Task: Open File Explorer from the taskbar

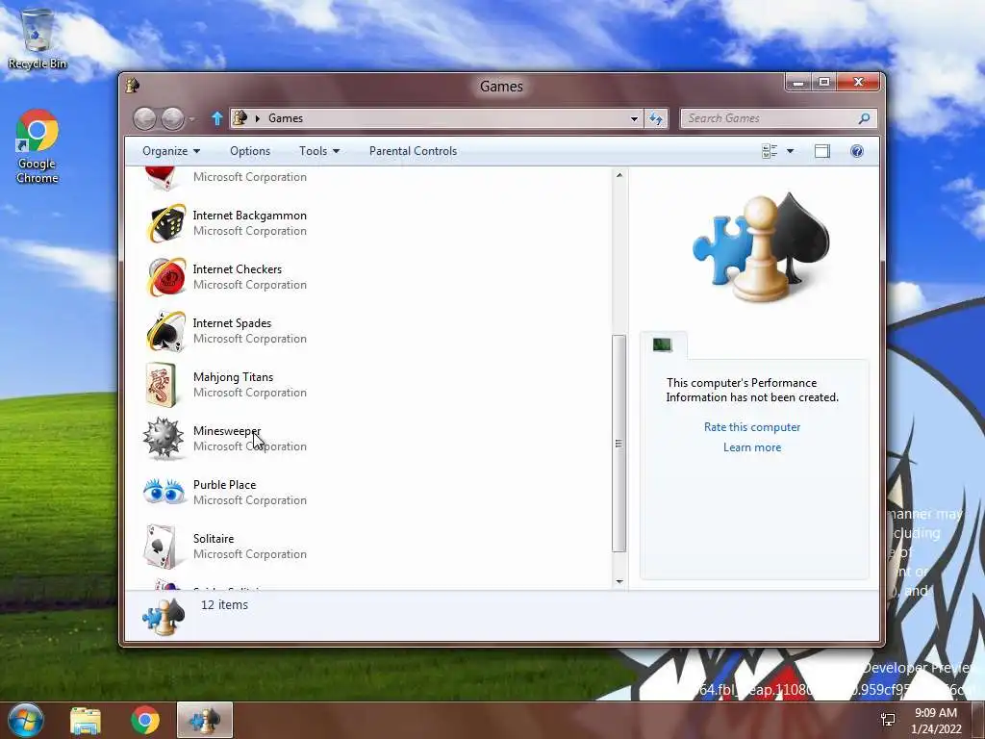Action: pos(86,720)
